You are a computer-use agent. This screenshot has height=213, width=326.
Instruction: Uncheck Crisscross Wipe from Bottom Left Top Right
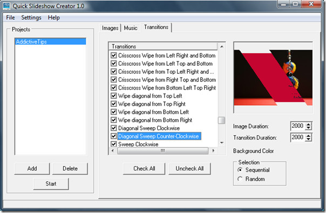(x=113, y=88)
